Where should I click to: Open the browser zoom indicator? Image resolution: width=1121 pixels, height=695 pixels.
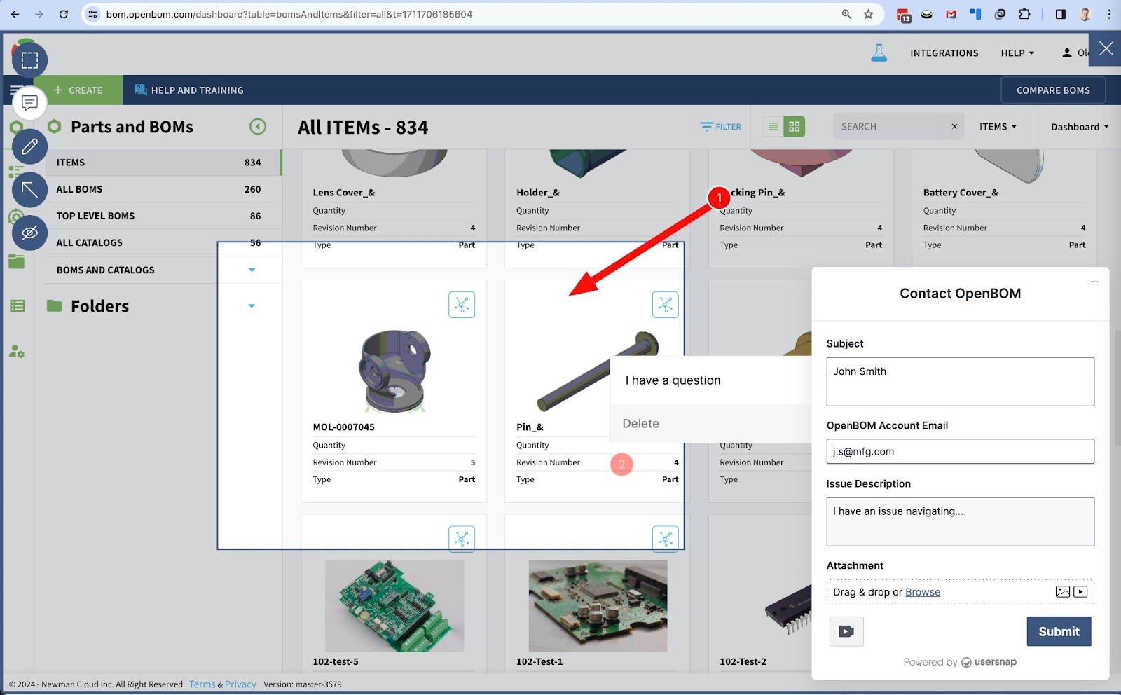[846, 14]
